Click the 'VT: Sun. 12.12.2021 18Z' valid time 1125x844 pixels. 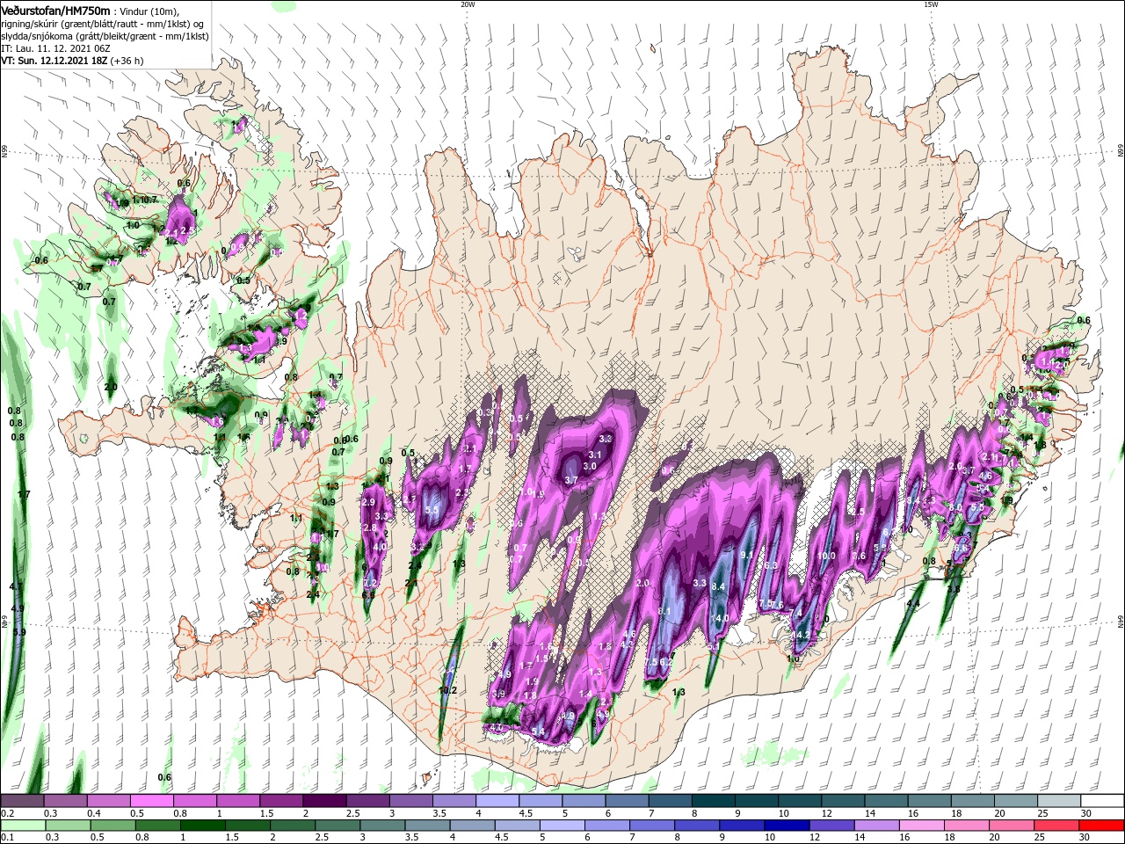[54, 61]
